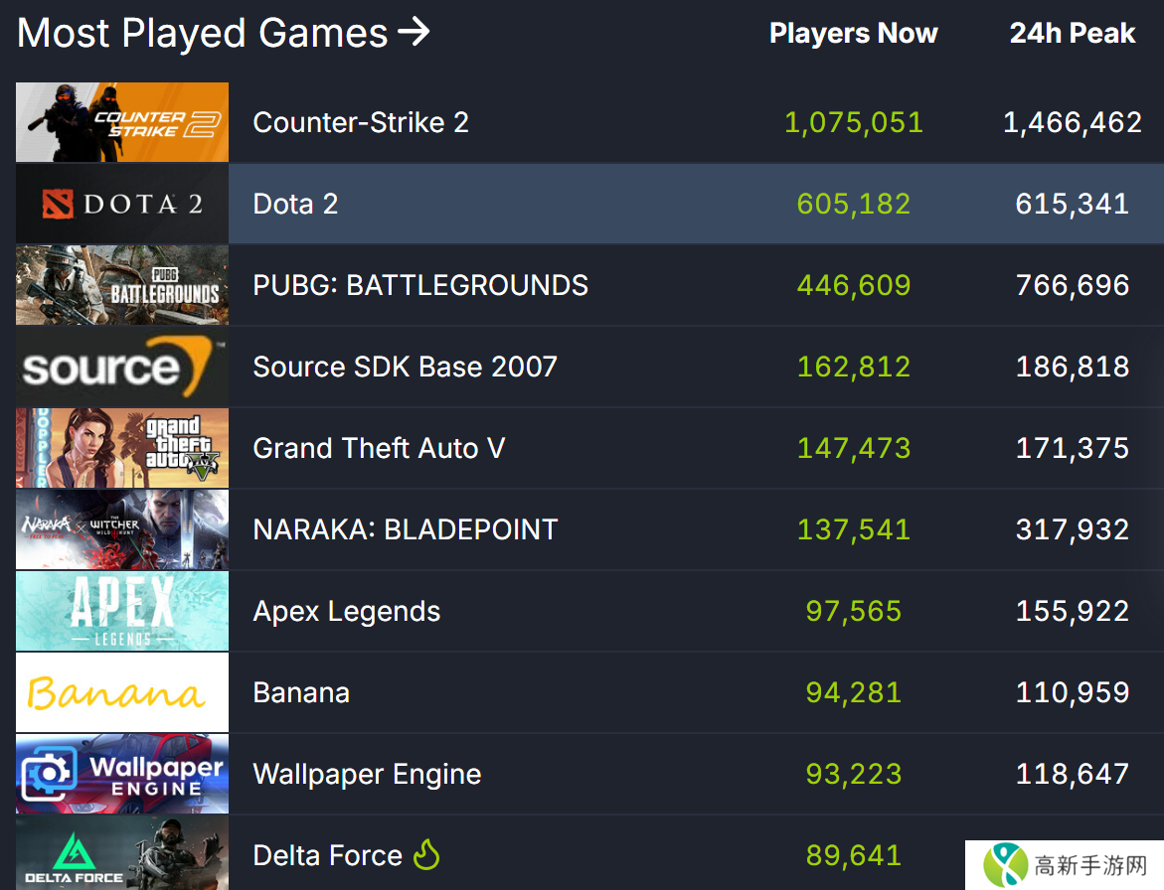This screenshot has width=1164, height=890.
Task: Click the Grand Theft Auto V artwork
Action: [x=122, y=448]
